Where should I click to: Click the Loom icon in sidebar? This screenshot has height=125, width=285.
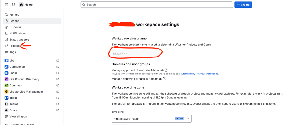click(x=7, y=73)
